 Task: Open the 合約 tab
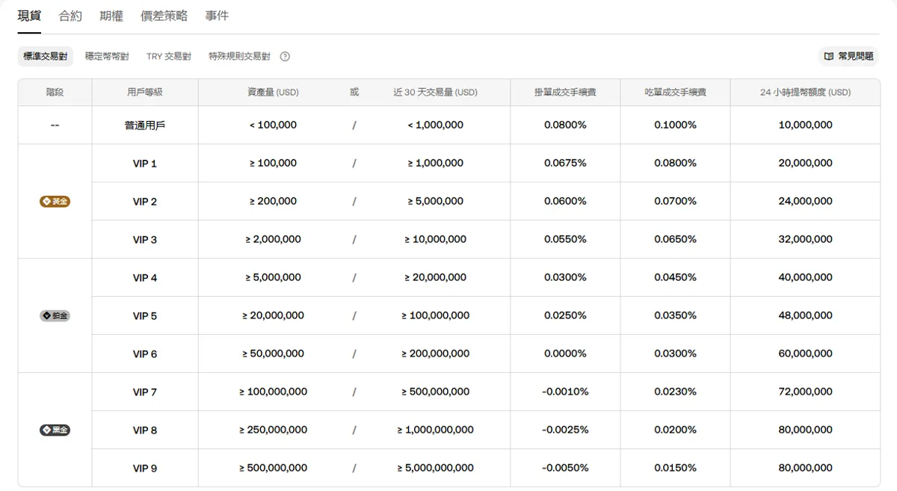tap(70, 16)
